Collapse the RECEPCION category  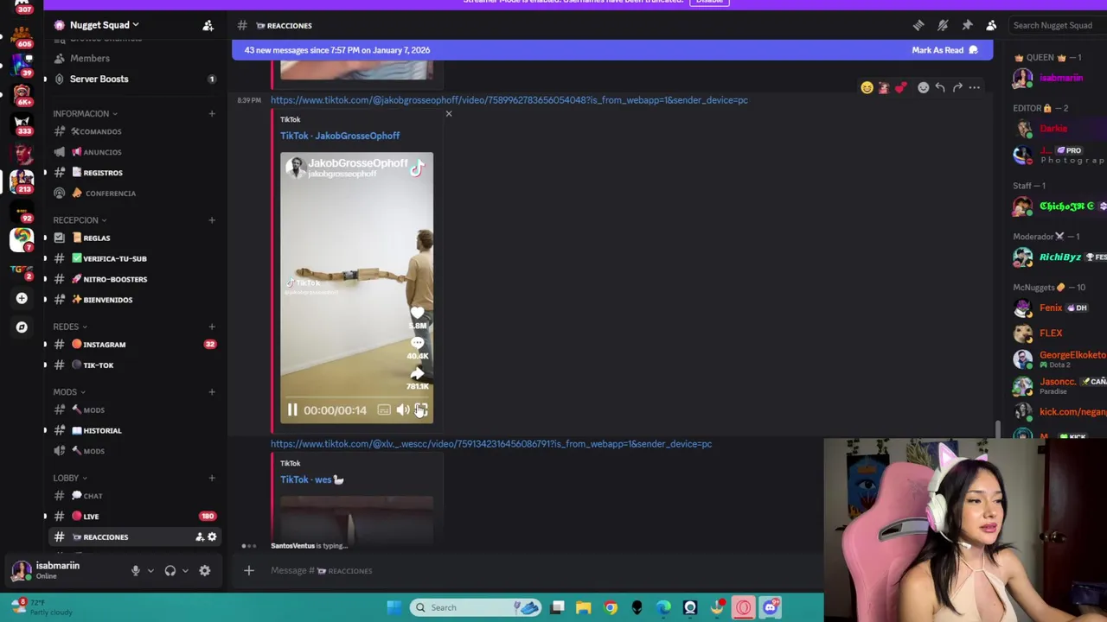click(80, 220)
